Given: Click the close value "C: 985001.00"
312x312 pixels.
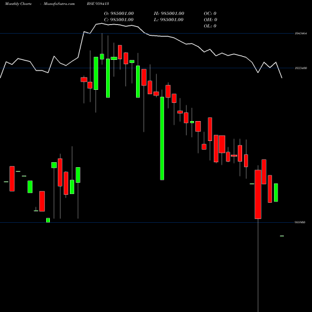Looking at the screenshot, I should 119,20.
